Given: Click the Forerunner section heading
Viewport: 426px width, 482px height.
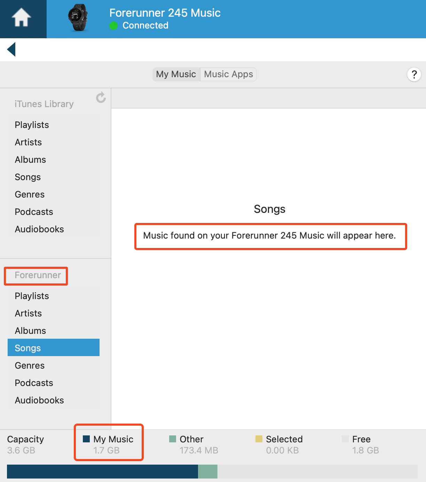Looking at the screenshot, I should coord(38,275).
